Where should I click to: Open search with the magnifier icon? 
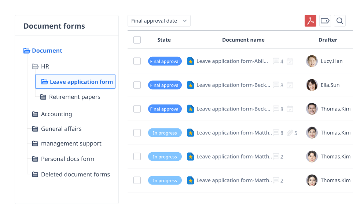(339, 21)
